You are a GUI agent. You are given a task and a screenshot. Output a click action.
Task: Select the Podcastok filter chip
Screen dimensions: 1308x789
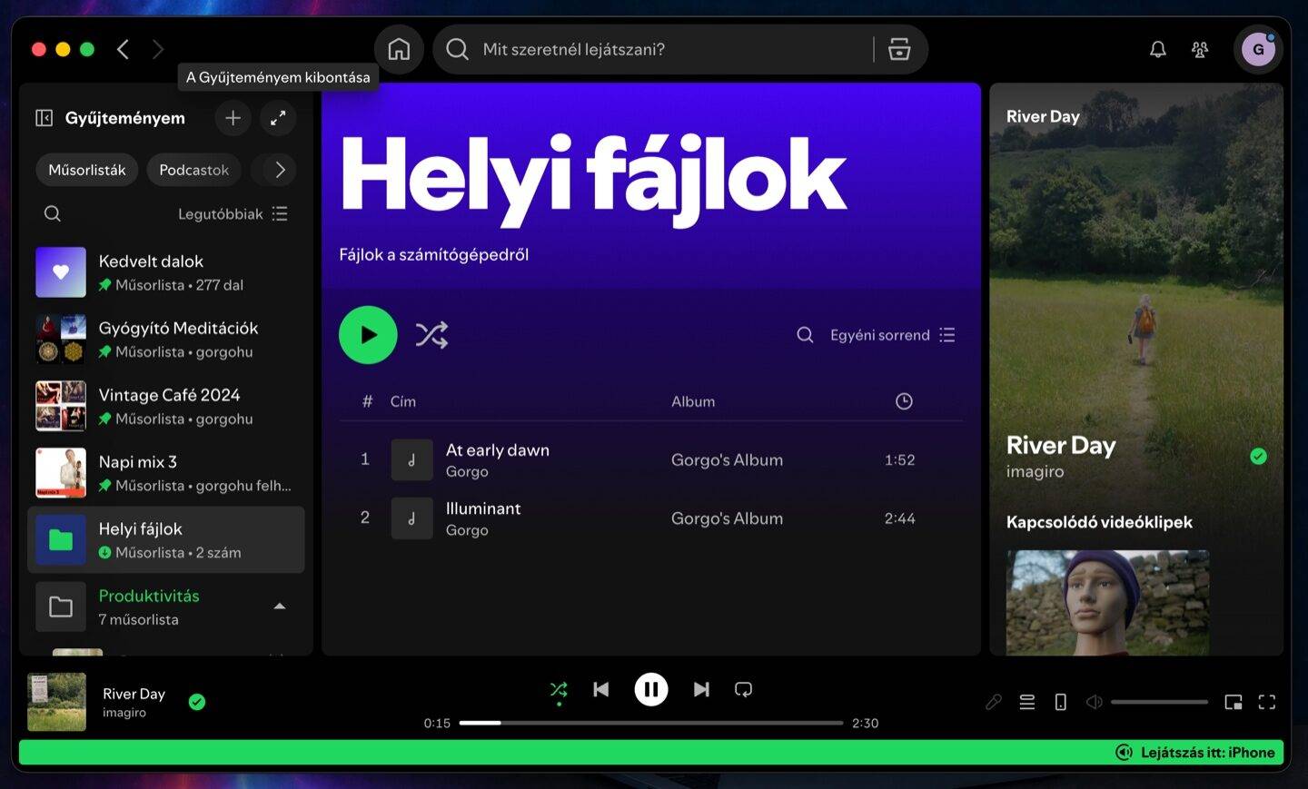[x=194, y=170]
